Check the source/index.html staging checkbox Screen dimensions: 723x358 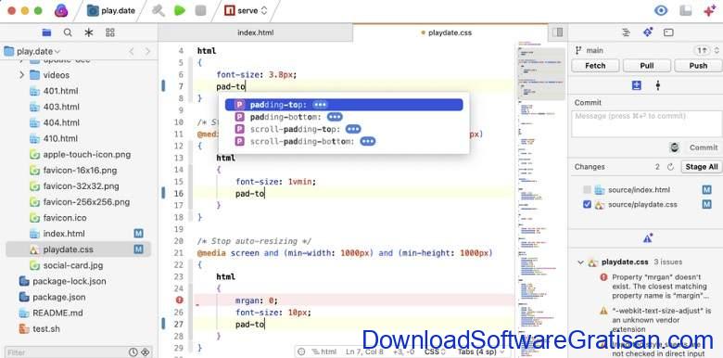(587, 189)
